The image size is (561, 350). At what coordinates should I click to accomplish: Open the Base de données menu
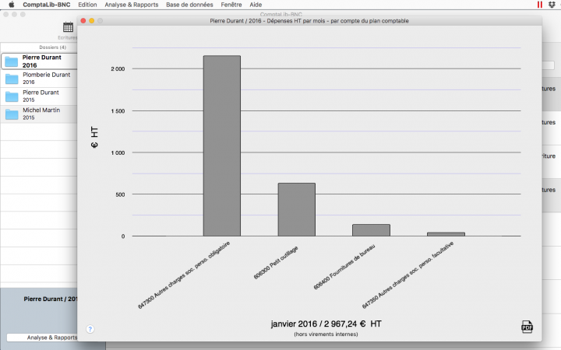pyautogui.click(x=189, y=5)
